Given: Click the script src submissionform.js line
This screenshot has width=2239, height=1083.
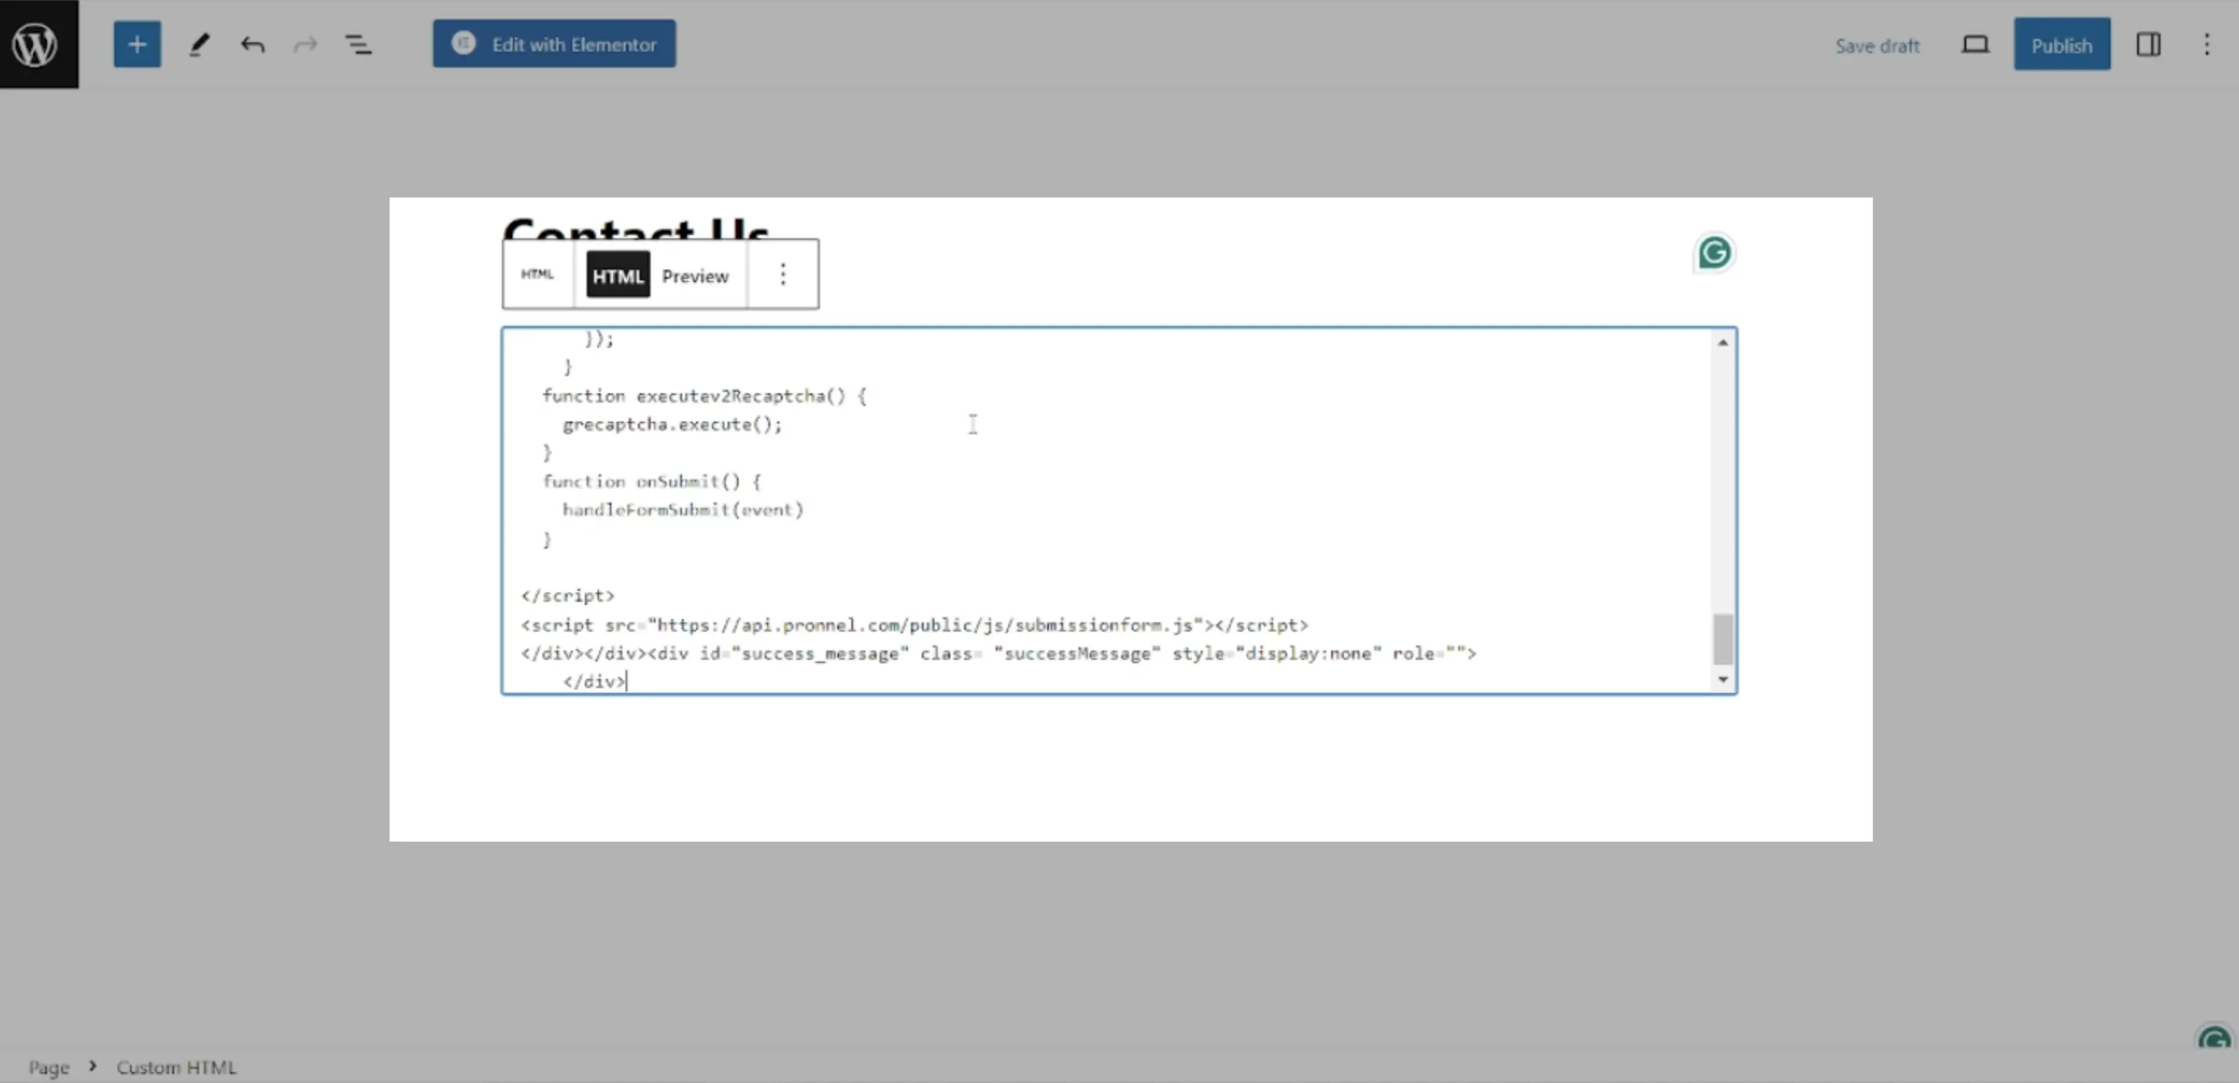Looking at the screenshot, I should click(x=914, y=625).
